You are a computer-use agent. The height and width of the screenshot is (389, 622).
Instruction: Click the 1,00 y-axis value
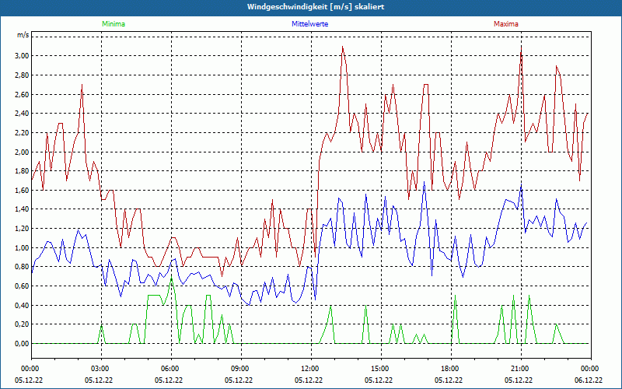pos(23,248)
